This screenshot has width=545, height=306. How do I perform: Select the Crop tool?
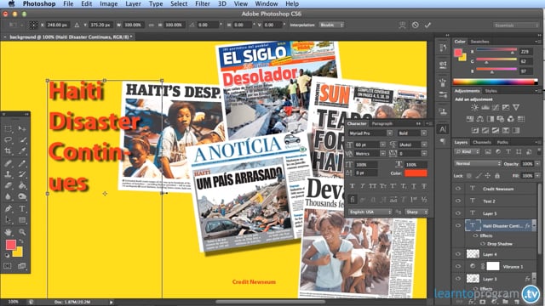pyautogui.click(x=8, y=151)
